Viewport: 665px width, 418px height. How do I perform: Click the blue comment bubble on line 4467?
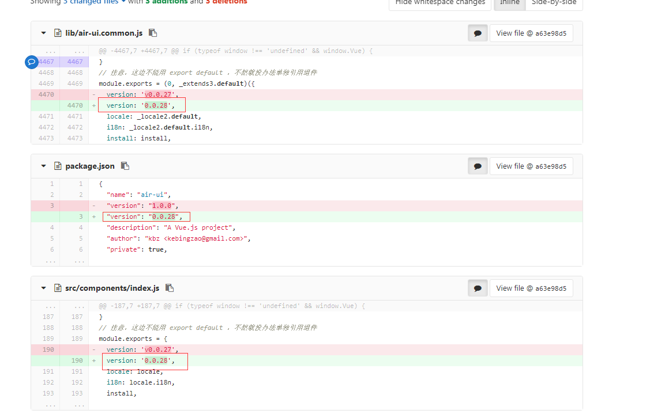pos(31,62)
